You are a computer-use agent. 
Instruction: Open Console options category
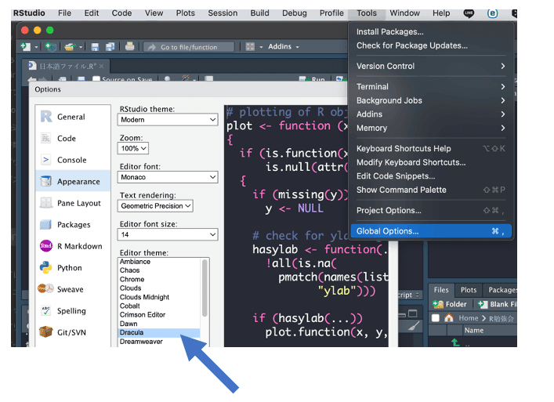tap(73, 160)
